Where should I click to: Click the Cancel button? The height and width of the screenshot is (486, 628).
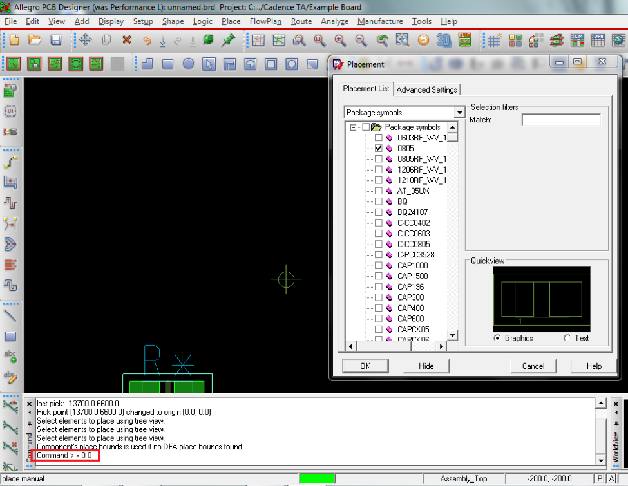533,366
